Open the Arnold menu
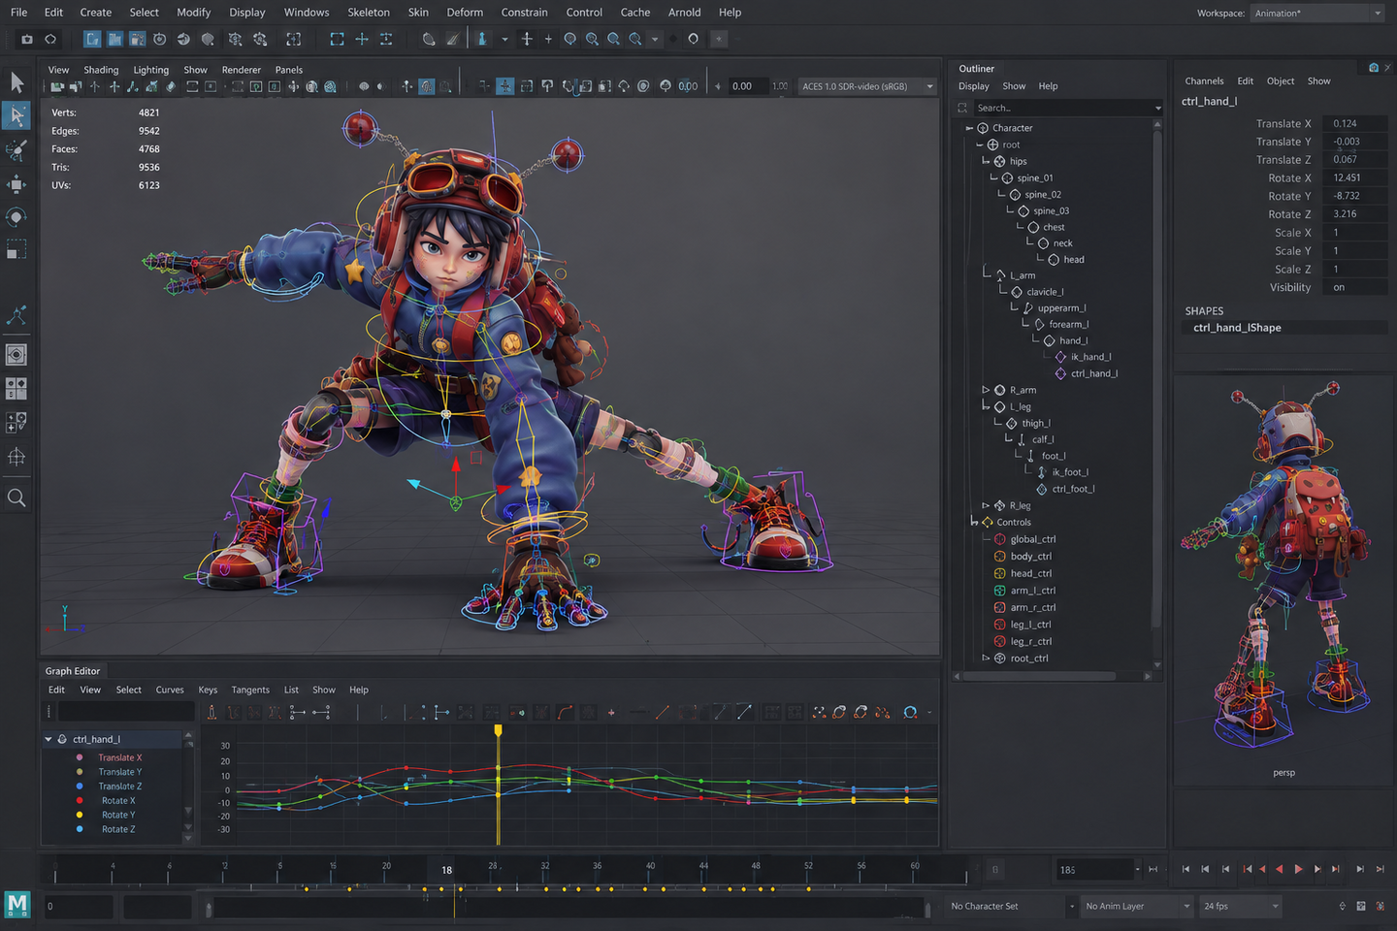Viewport: 1397px width, 931px height. pos(684,13)
